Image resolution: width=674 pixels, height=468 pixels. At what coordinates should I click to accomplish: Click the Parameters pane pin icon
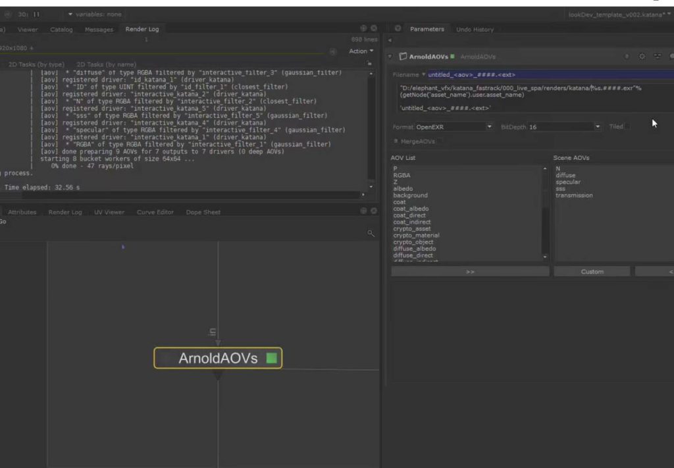pyautogui.click(x=398, y=29)
